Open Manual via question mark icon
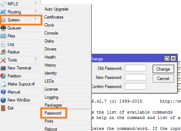 coord(3,92)
